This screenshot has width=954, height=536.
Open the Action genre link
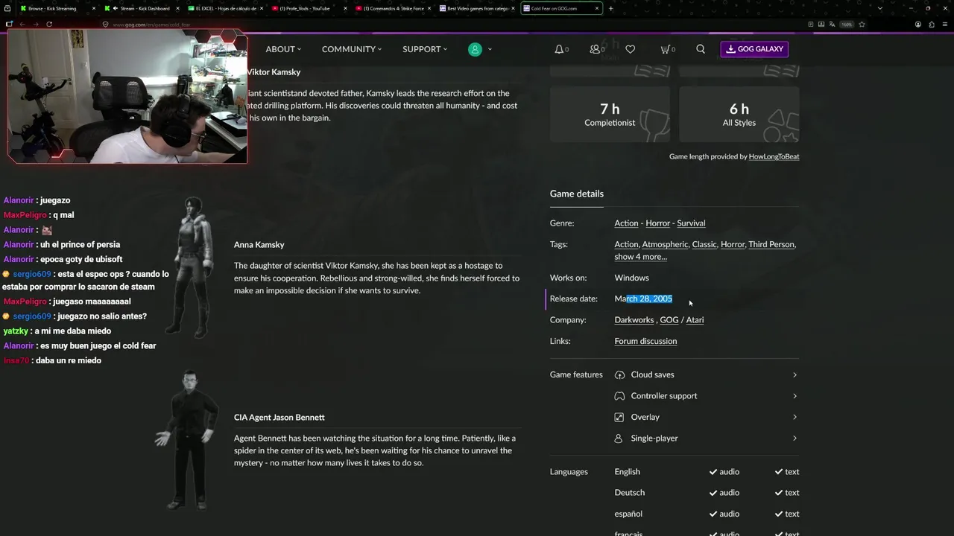626,223
